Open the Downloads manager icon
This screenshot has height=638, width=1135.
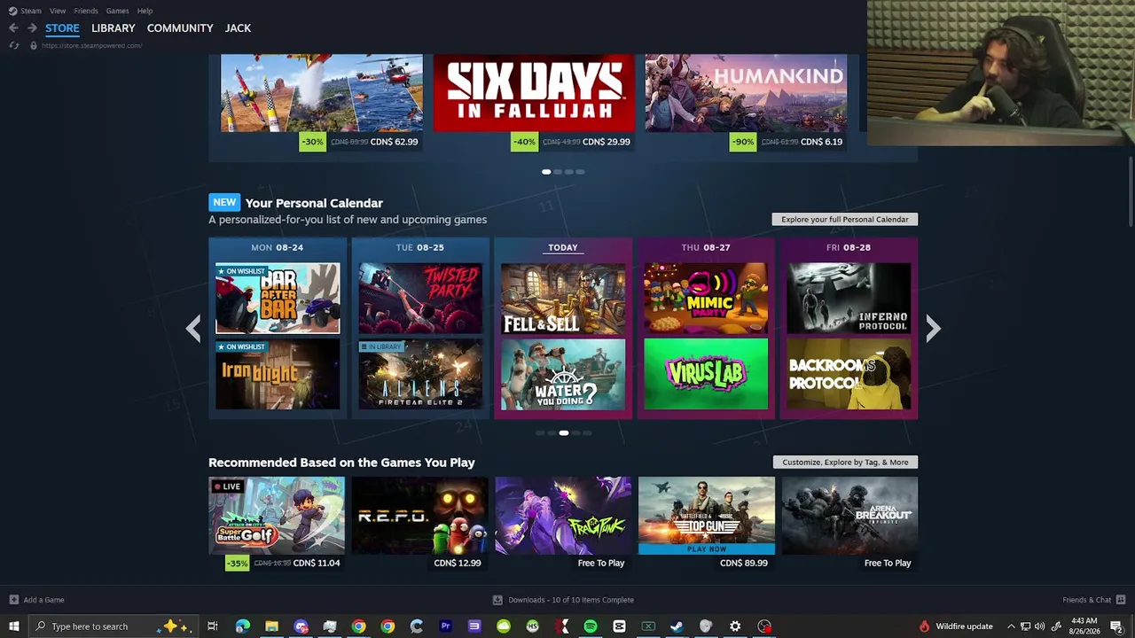pos(497,600)
